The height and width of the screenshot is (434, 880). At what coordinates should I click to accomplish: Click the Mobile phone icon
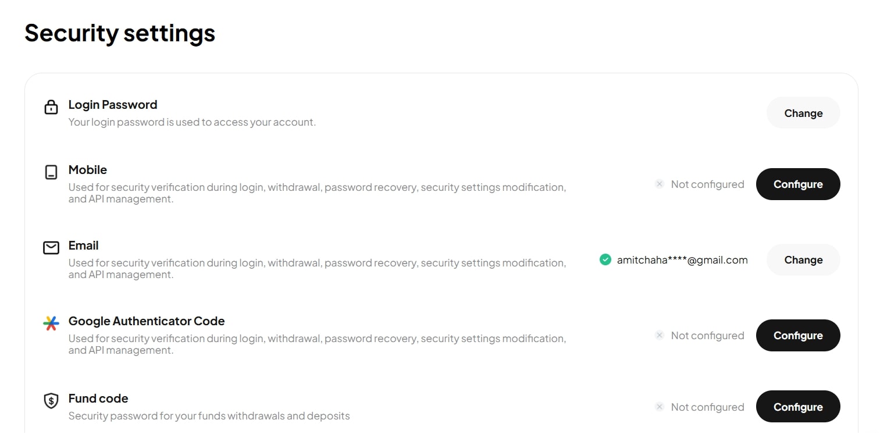51,172
